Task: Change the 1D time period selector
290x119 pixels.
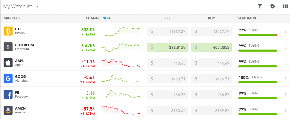Action: tap(107, 18)
